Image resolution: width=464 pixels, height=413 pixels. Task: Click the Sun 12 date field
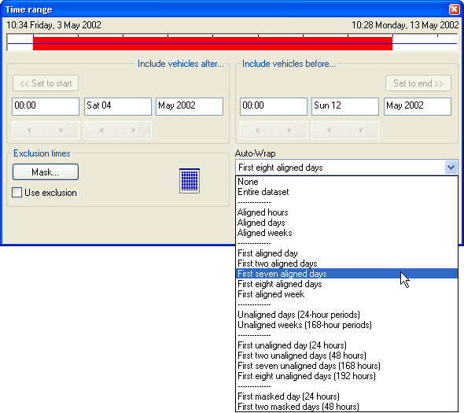(x=345, y=106)
